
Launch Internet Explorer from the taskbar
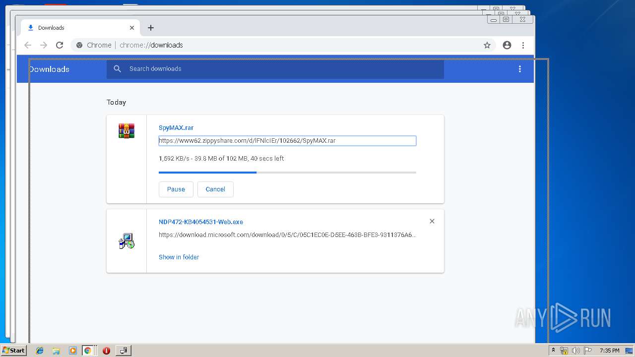tap(40, 351)
